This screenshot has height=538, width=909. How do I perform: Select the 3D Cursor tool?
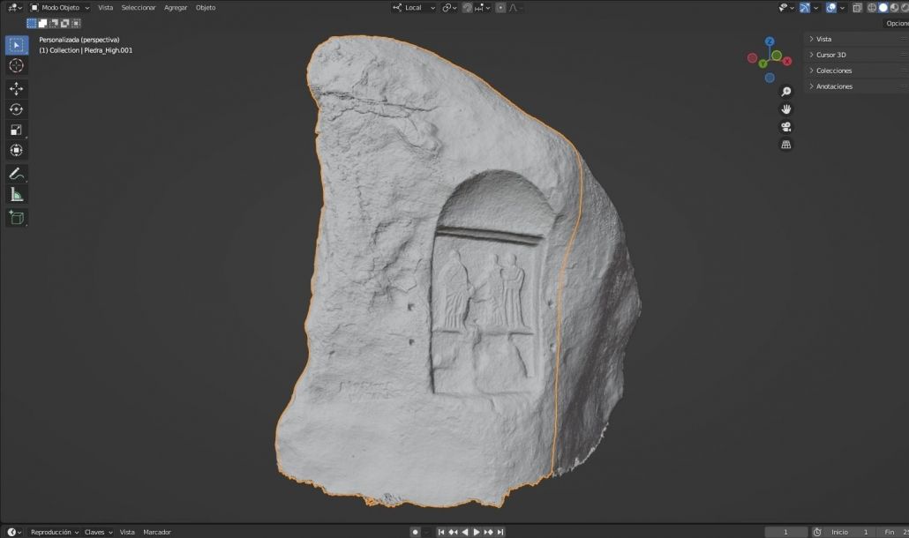(16, 65)
